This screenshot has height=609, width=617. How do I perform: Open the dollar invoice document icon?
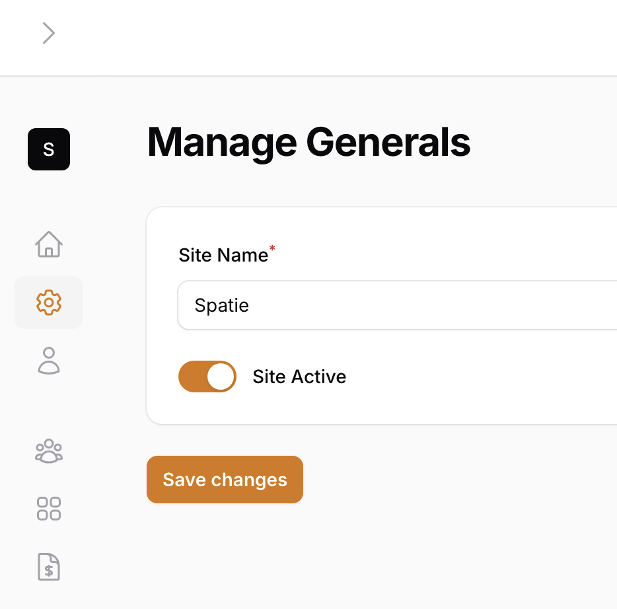pyautogui.click(x=49, y=567)
